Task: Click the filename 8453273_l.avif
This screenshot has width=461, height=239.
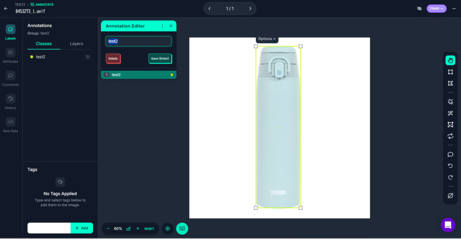Action: tap(30, 11)
